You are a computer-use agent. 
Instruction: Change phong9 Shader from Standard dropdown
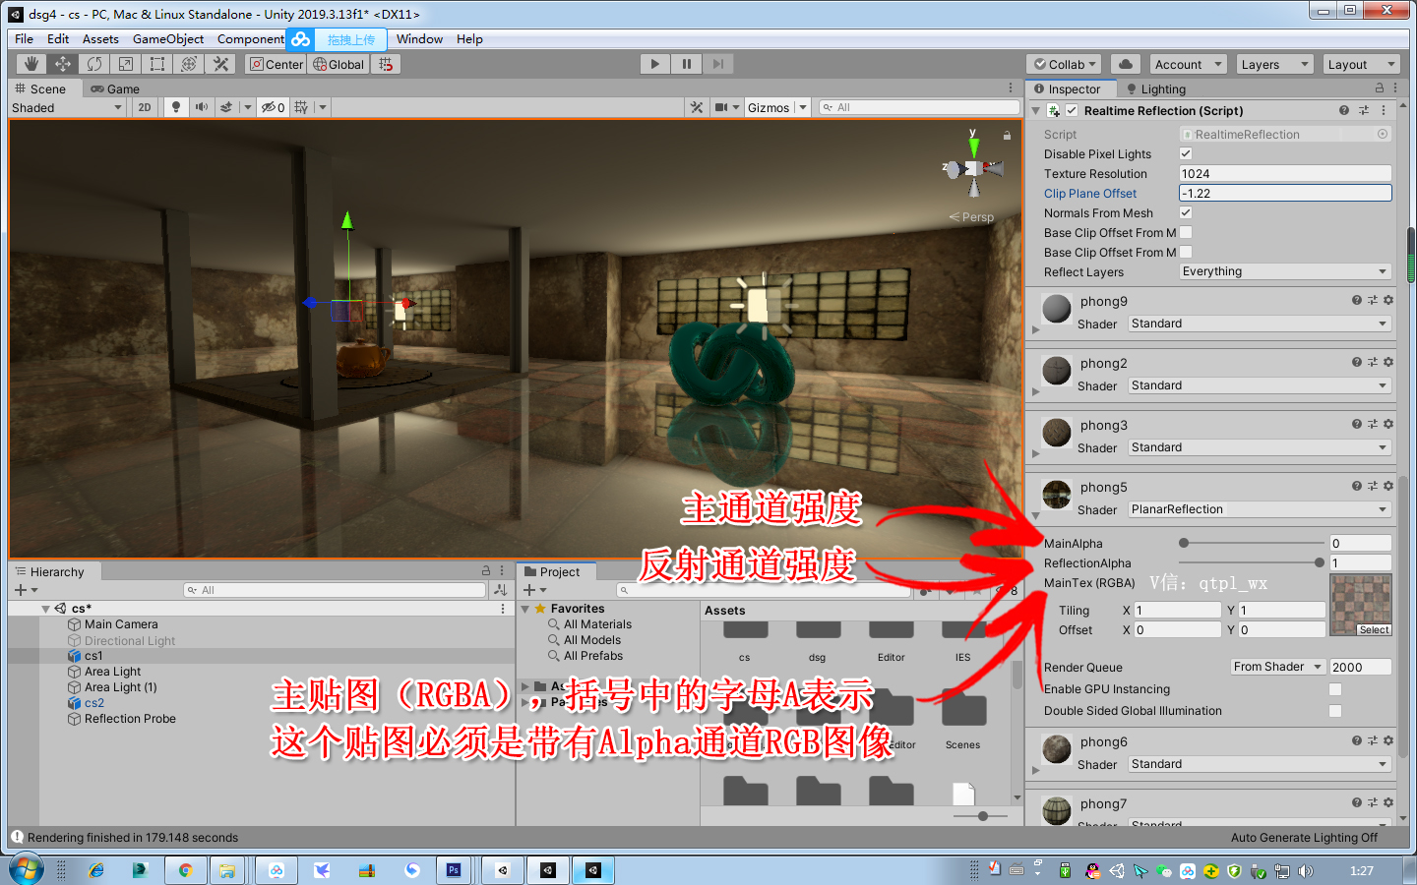pos(1258,323)
